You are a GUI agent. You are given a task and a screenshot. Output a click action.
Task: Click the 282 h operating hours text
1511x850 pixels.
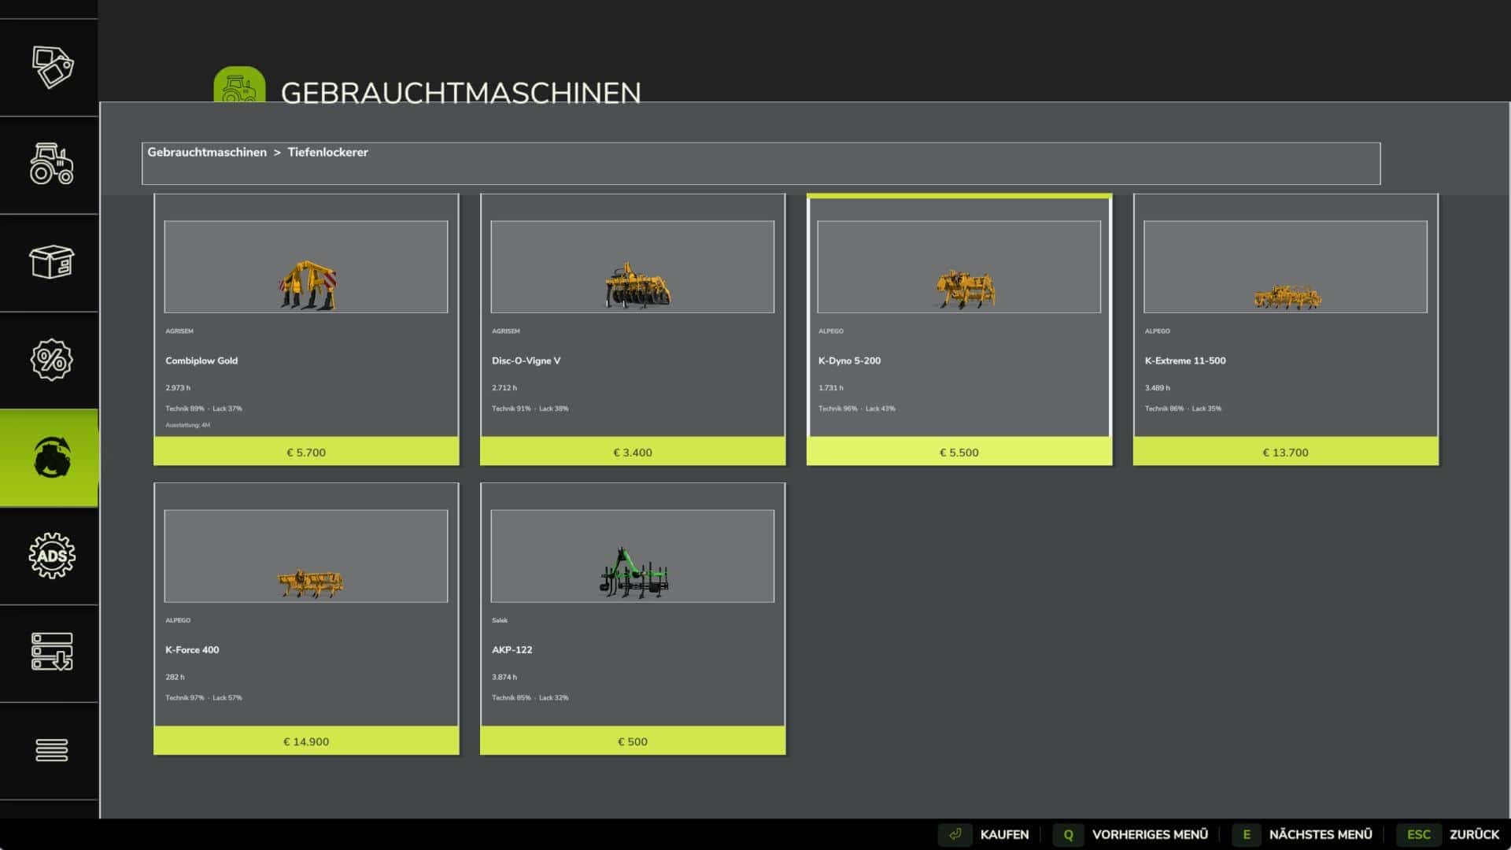(175, 677)
